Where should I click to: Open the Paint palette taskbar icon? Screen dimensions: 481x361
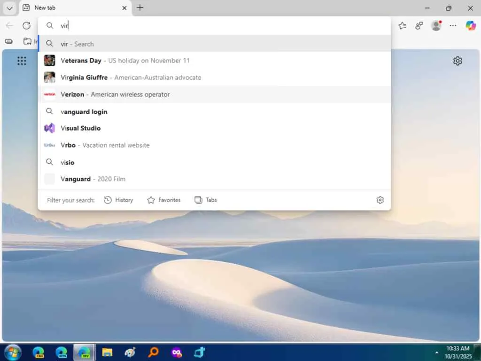[130, 352]
